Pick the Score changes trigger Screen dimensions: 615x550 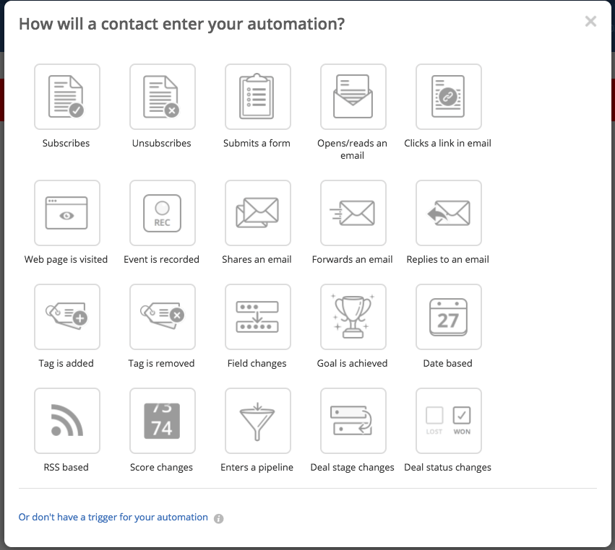click(x=163, y=421)
